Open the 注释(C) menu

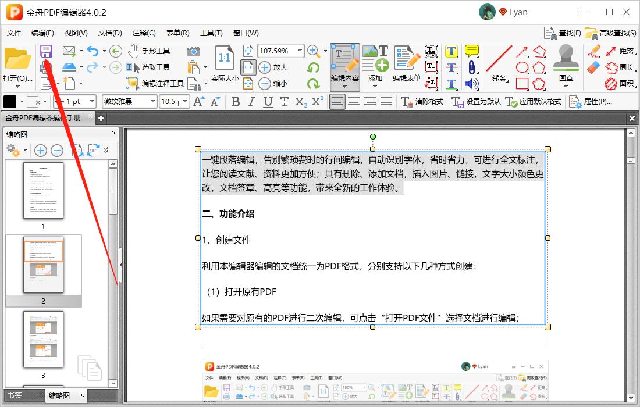point(143,33)
